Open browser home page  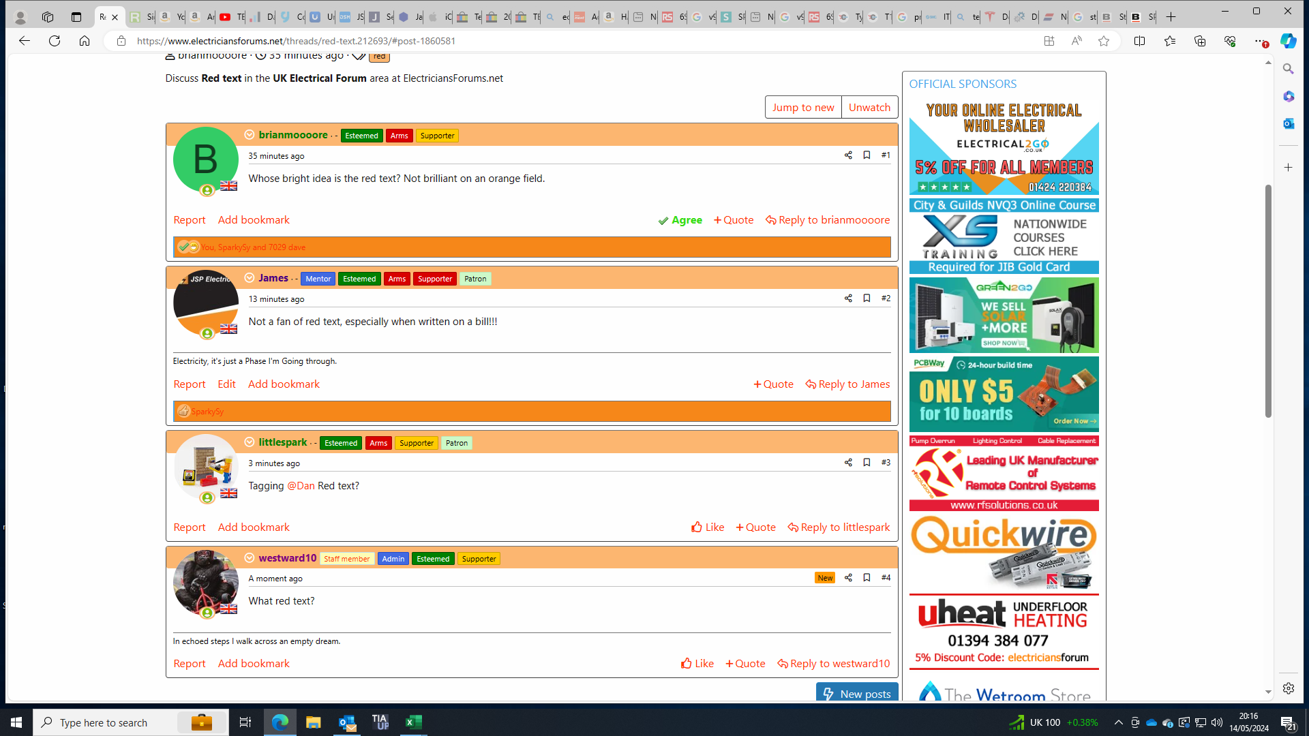click(x=85, y=41)
